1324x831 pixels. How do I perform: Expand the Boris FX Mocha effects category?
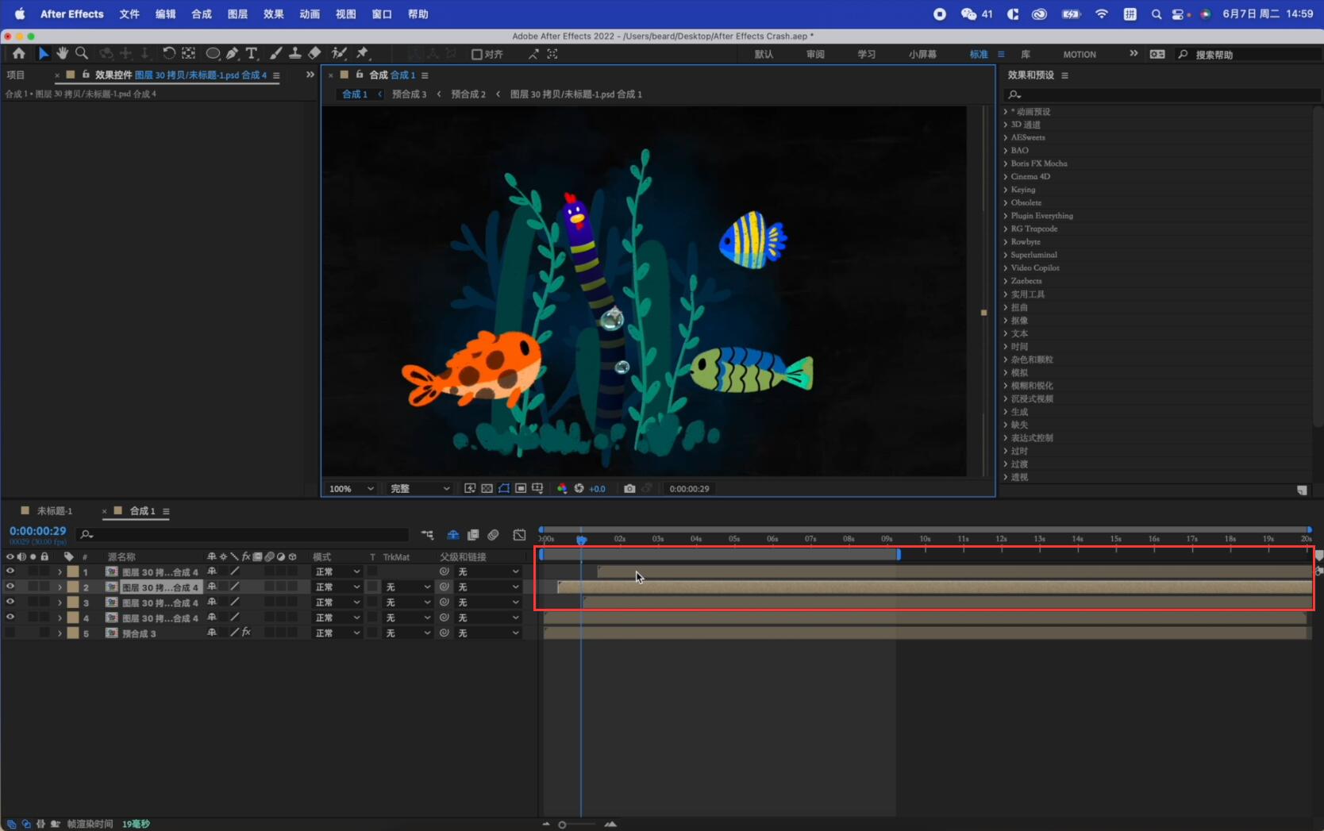point(1005,164)
